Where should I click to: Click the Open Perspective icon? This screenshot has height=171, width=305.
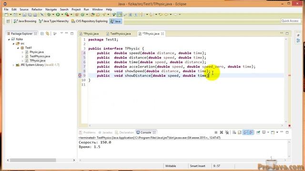pyautogui.click(x=8, y=21)
